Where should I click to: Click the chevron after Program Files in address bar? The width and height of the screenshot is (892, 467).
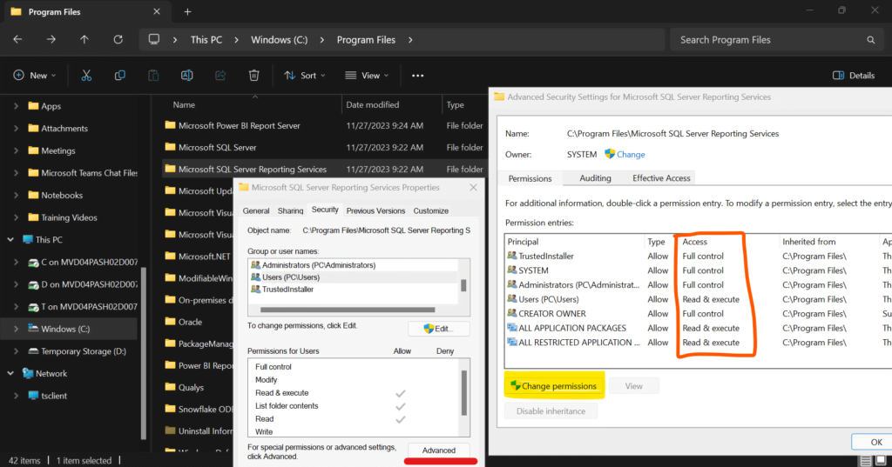coord(410,40)
